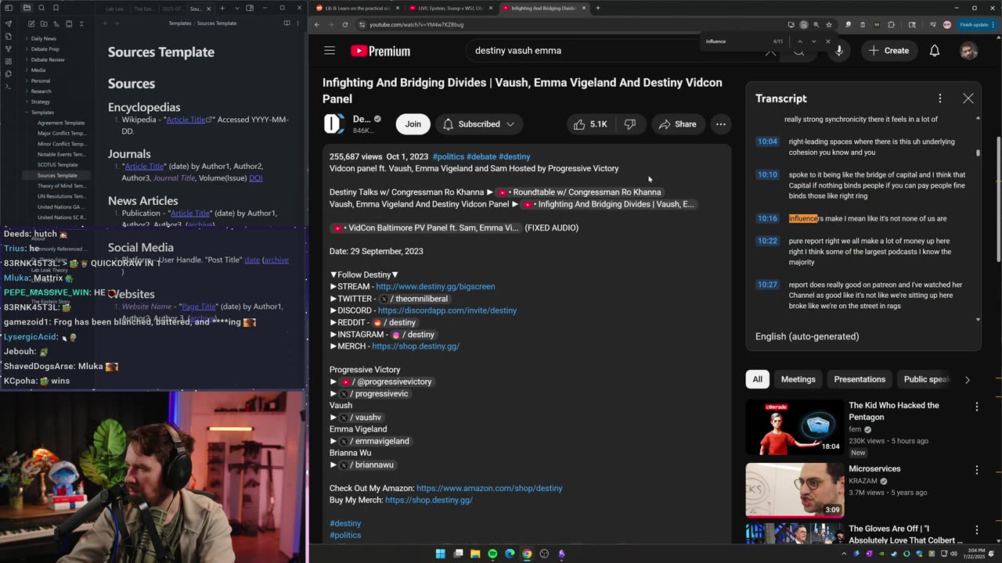Image resolution: width=1002 pixels, height=563 pixels.
Task: Open File Explorer from taskbar
Action: click(x=475, y=554)
